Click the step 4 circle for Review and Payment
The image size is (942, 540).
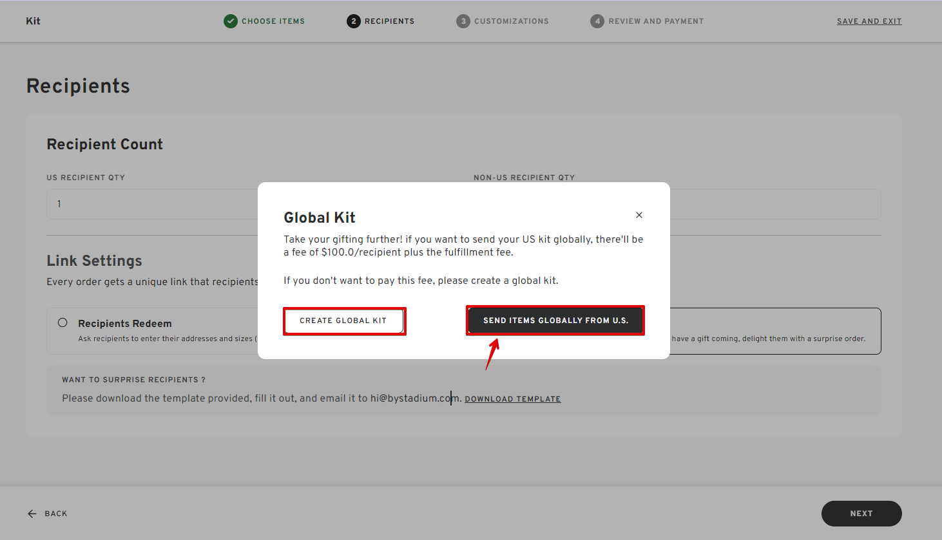pos(597,21)
